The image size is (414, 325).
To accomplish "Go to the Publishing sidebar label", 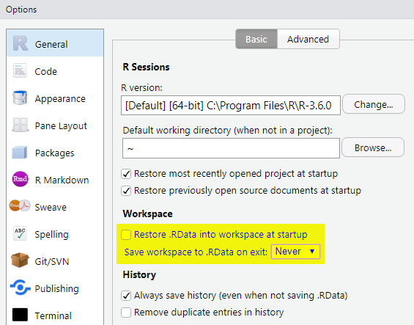I will (56, 289).
